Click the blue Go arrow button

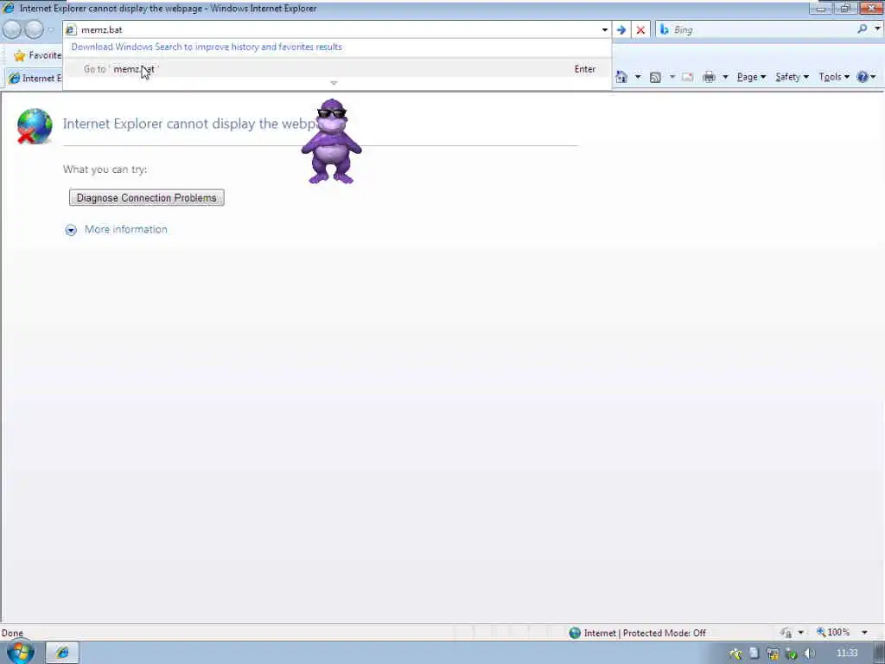coord(621,30)
